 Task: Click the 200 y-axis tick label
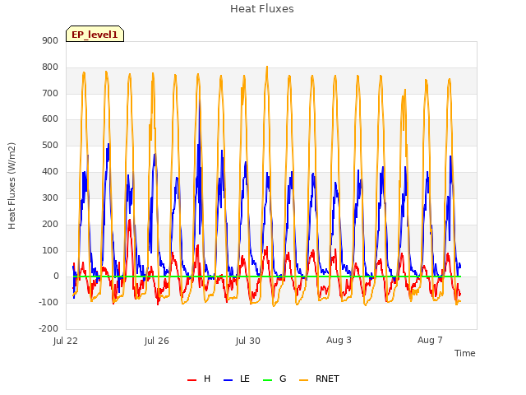[x=50, y=225]
